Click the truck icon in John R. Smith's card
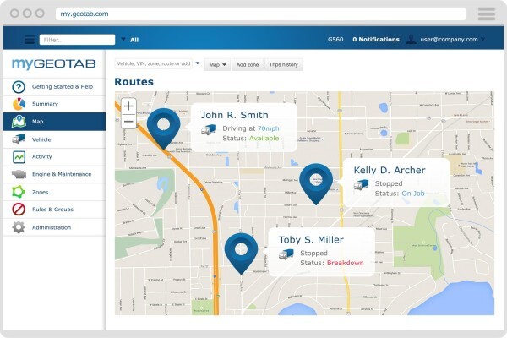The height and width of the screenshot is (338, 507). coord(209,129)
